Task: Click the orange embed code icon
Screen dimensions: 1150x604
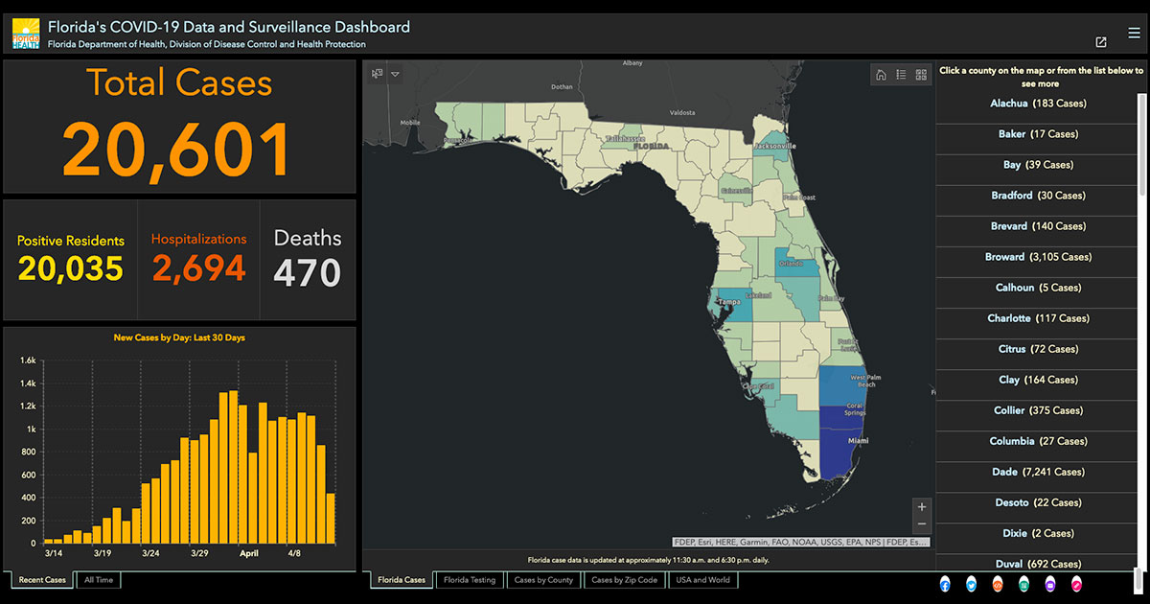Action: coord(998,583)
